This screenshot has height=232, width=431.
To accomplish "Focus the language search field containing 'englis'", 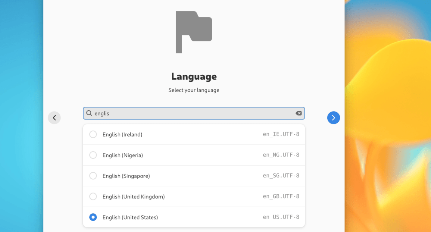I will (x=193, y=113).
